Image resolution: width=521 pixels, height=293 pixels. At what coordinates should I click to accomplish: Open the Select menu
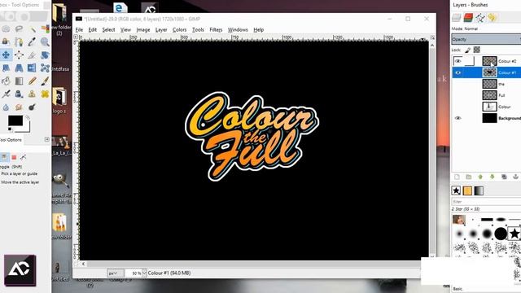(108, 30)
